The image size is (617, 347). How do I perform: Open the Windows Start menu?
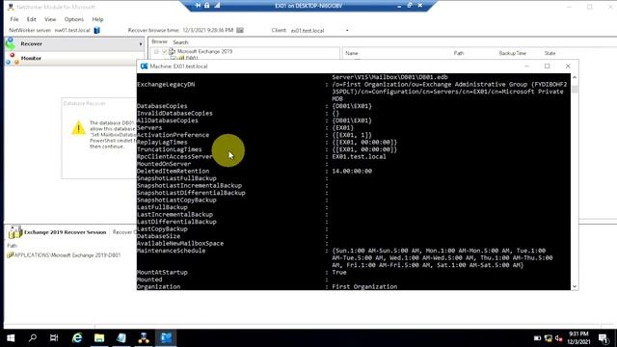(x=11, y=338)
